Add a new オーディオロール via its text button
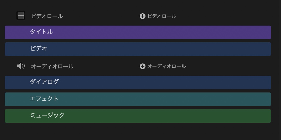Viewport: 281px width, 140px height. (x=166, y=66)
